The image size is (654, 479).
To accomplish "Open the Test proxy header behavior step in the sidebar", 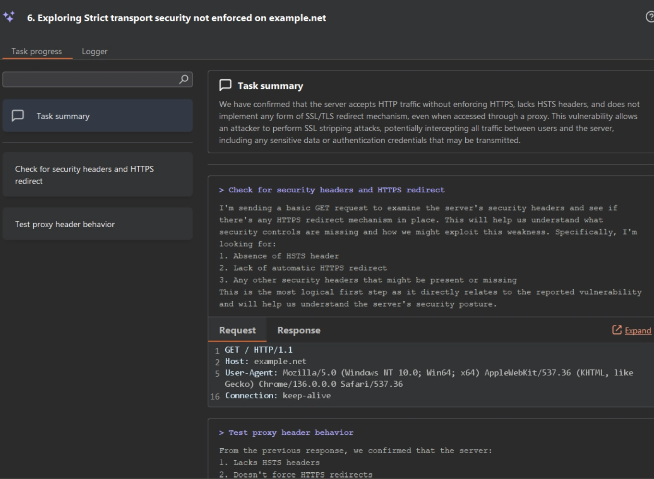I will pos(97,224).
